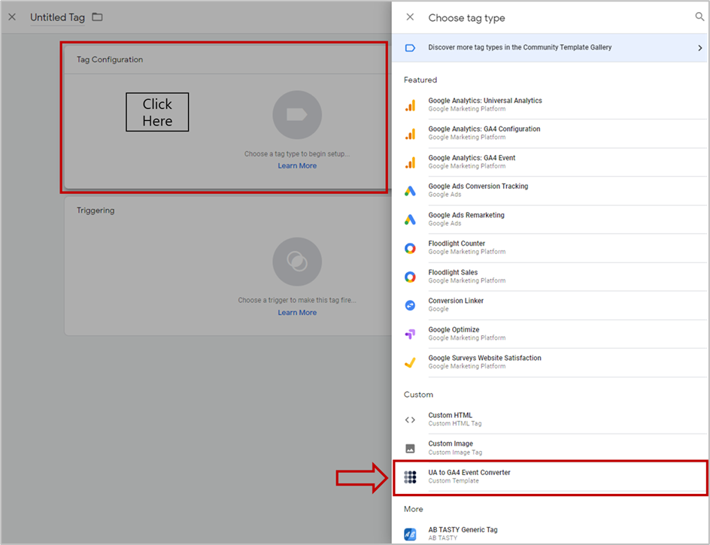Screen dimensions: 710x545
Task: Click the Custom HTML code brackets icon
Action: coord(410,420)
